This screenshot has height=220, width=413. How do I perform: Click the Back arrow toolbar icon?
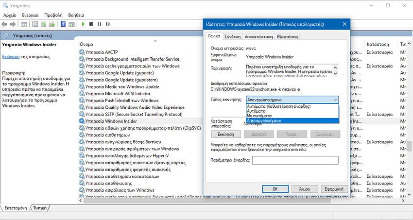(4, 24)
